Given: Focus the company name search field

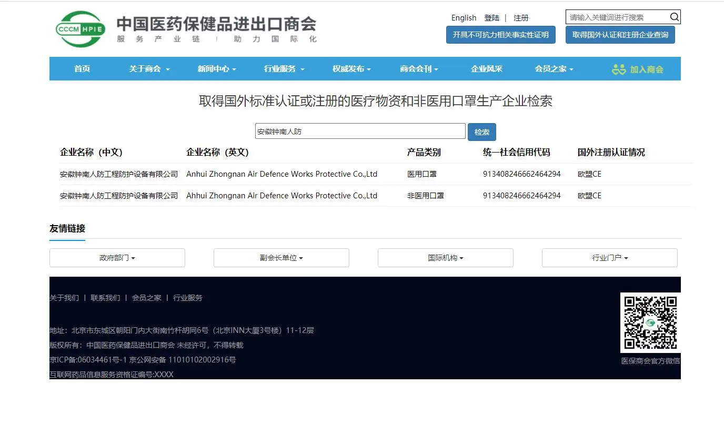Looking at the screenshot, I should (360, 132).
